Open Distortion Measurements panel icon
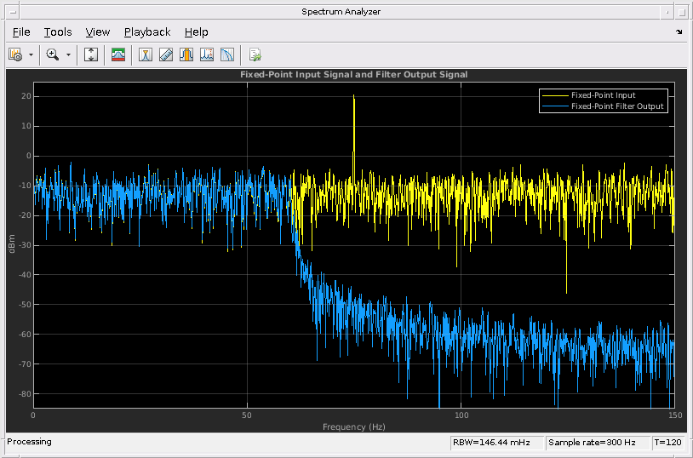Image resolution: width=693 pixels, height=458 pixels. pos(207,54)
